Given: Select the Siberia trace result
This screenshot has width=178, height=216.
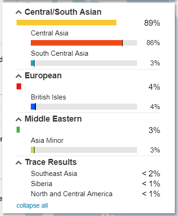Looking at the screenshot, I should coord(41,184).
